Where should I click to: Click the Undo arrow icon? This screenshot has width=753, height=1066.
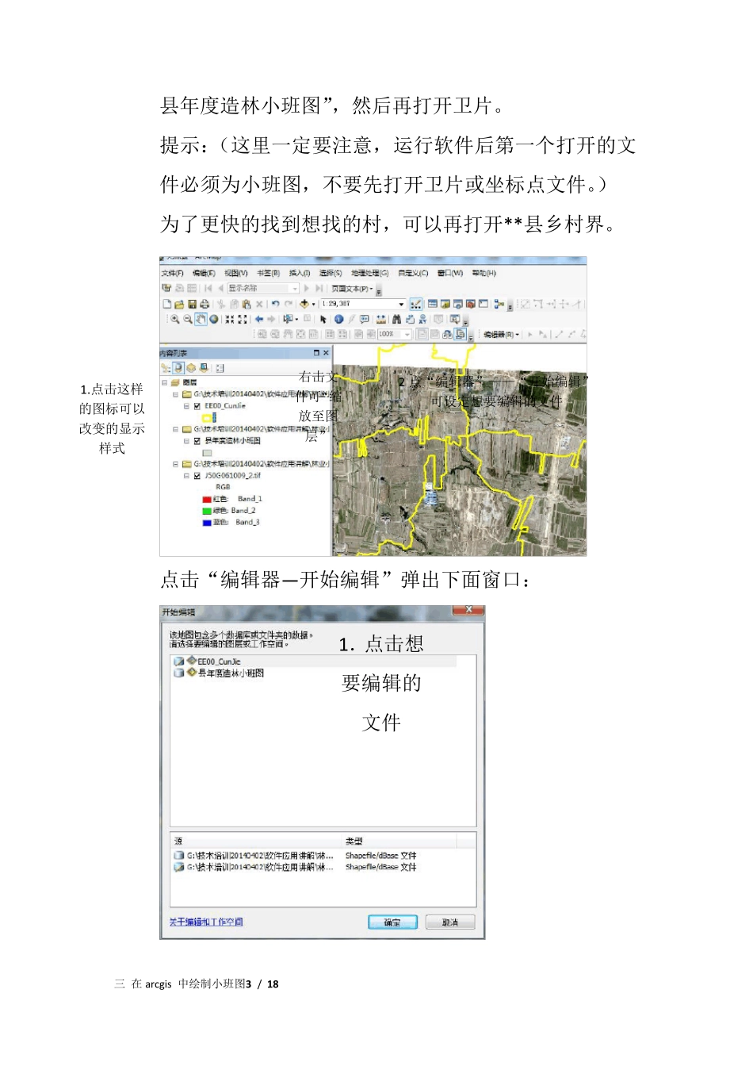(x=275, y=304)
